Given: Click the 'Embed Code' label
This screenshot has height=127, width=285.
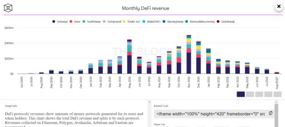Looking at the screenshot, I should click(161, 106).
